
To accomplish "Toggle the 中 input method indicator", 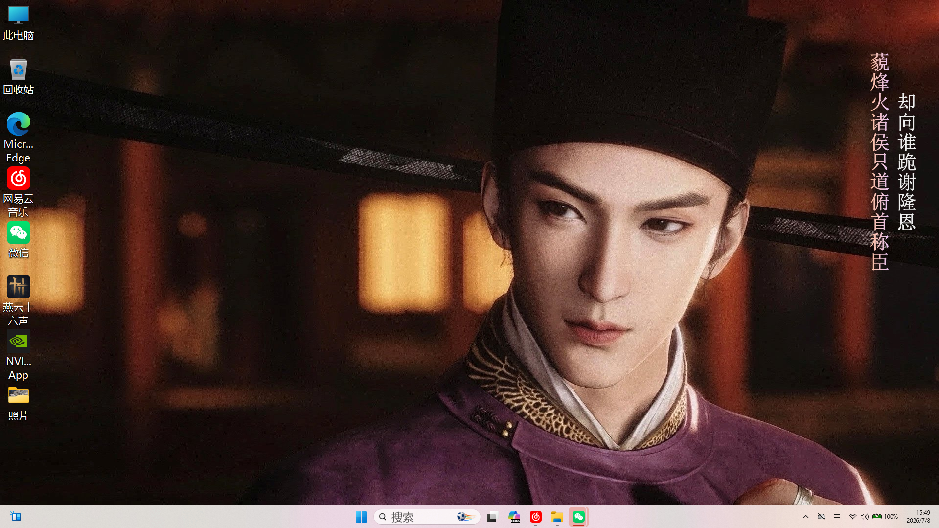I will click(x=837, y=517).
